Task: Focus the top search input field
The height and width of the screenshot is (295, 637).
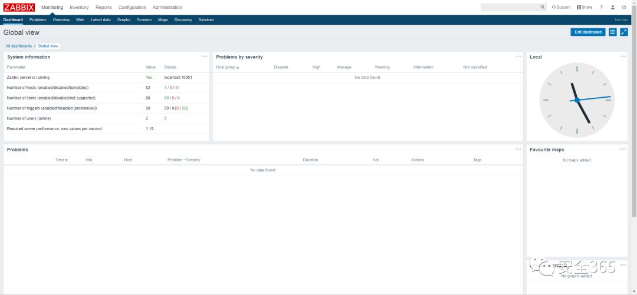Action: coord(511,7)
